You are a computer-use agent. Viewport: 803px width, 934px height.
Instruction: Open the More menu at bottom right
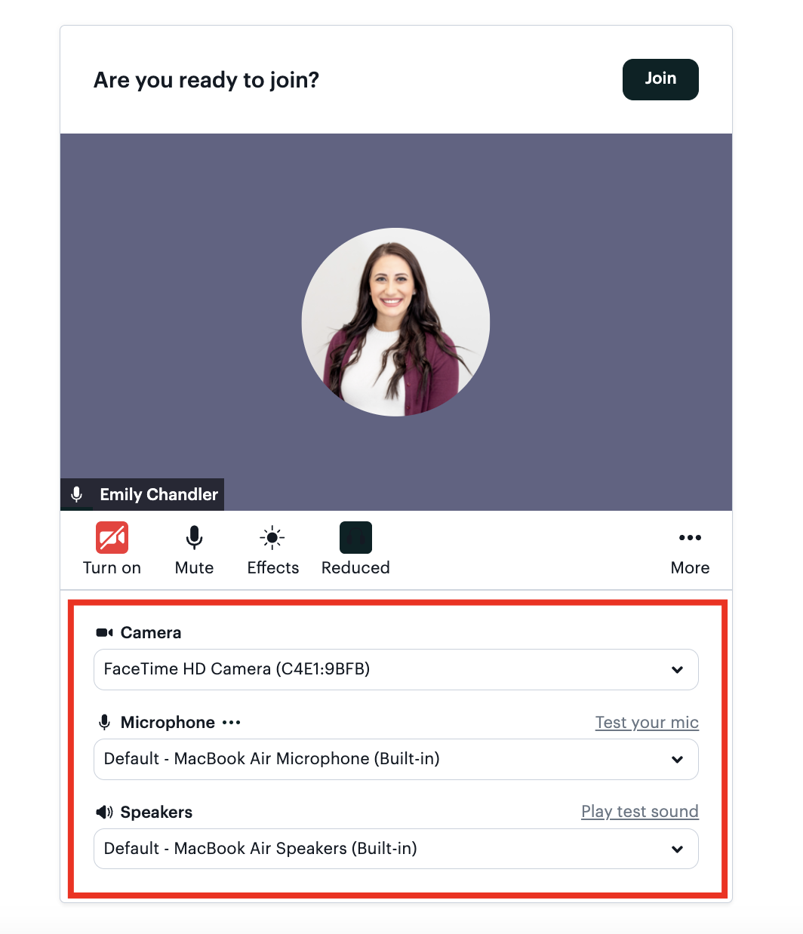point(689,537)
